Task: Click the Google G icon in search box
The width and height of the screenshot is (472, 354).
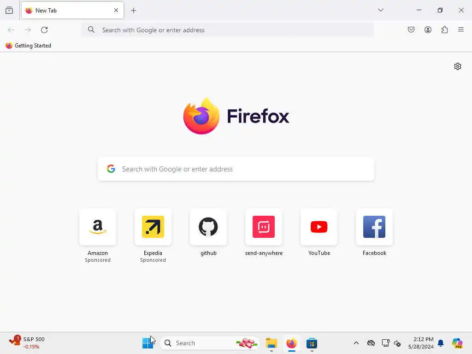Action: coord(111,169)
